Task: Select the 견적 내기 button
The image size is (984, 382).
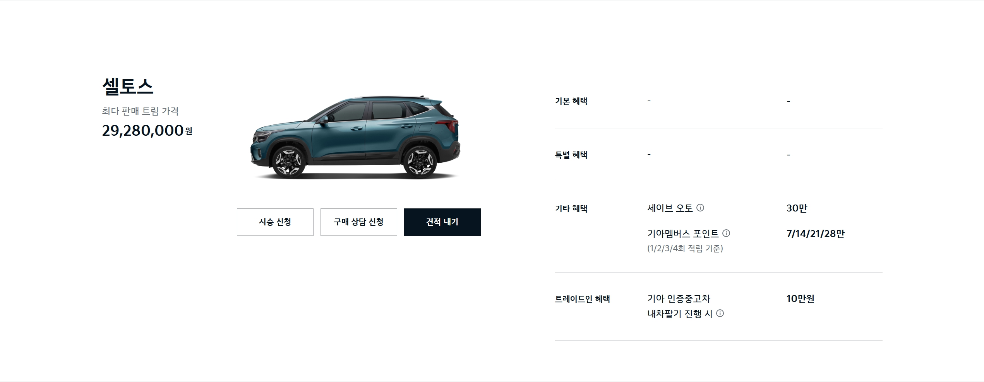Action: pyautogui.click(x=442, y=222)
